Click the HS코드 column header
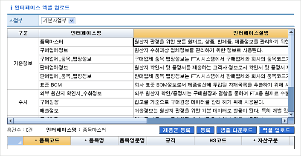The image size is (301, 156). [218, 141]
